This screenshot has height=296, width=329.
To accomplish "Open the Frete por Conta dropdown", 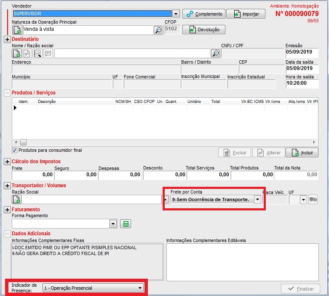I will [257, 200].
